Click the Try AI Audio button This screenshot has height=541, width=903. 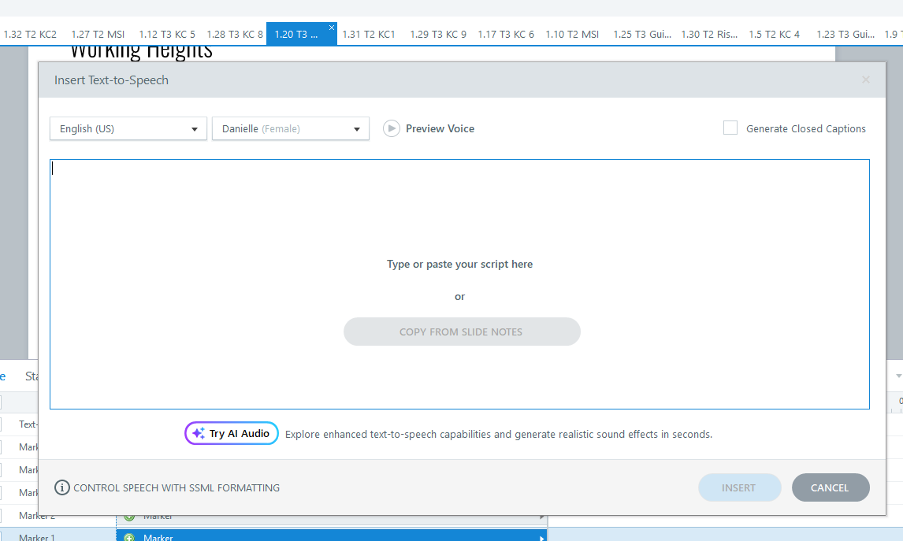(232, 433)
